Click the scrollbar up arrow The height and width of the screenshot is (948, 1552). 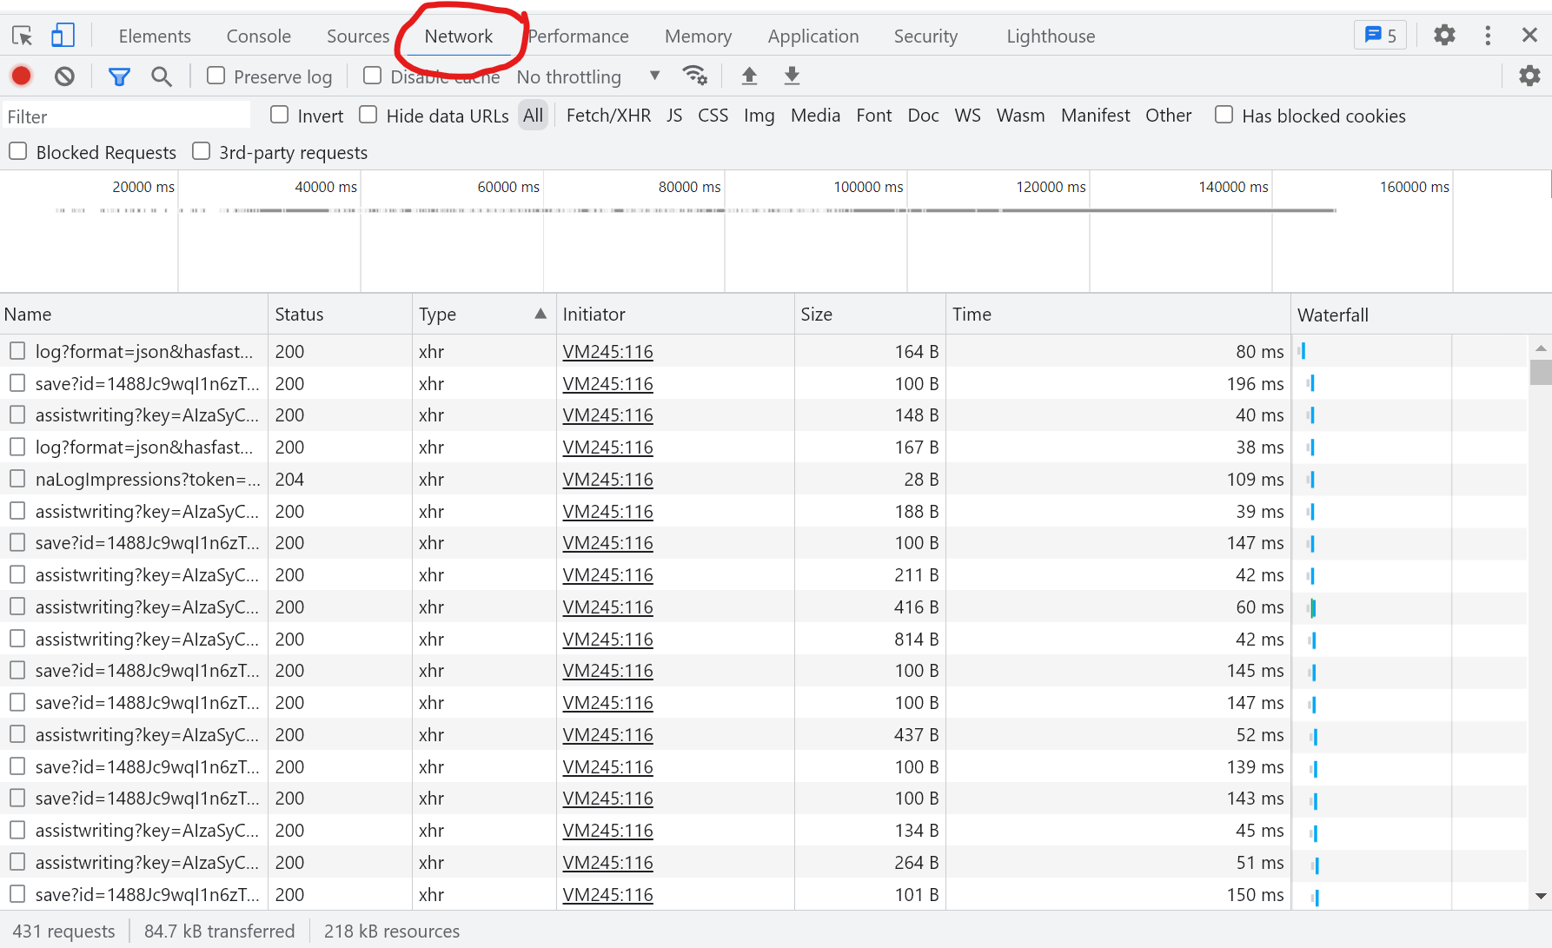(1541, 348)
